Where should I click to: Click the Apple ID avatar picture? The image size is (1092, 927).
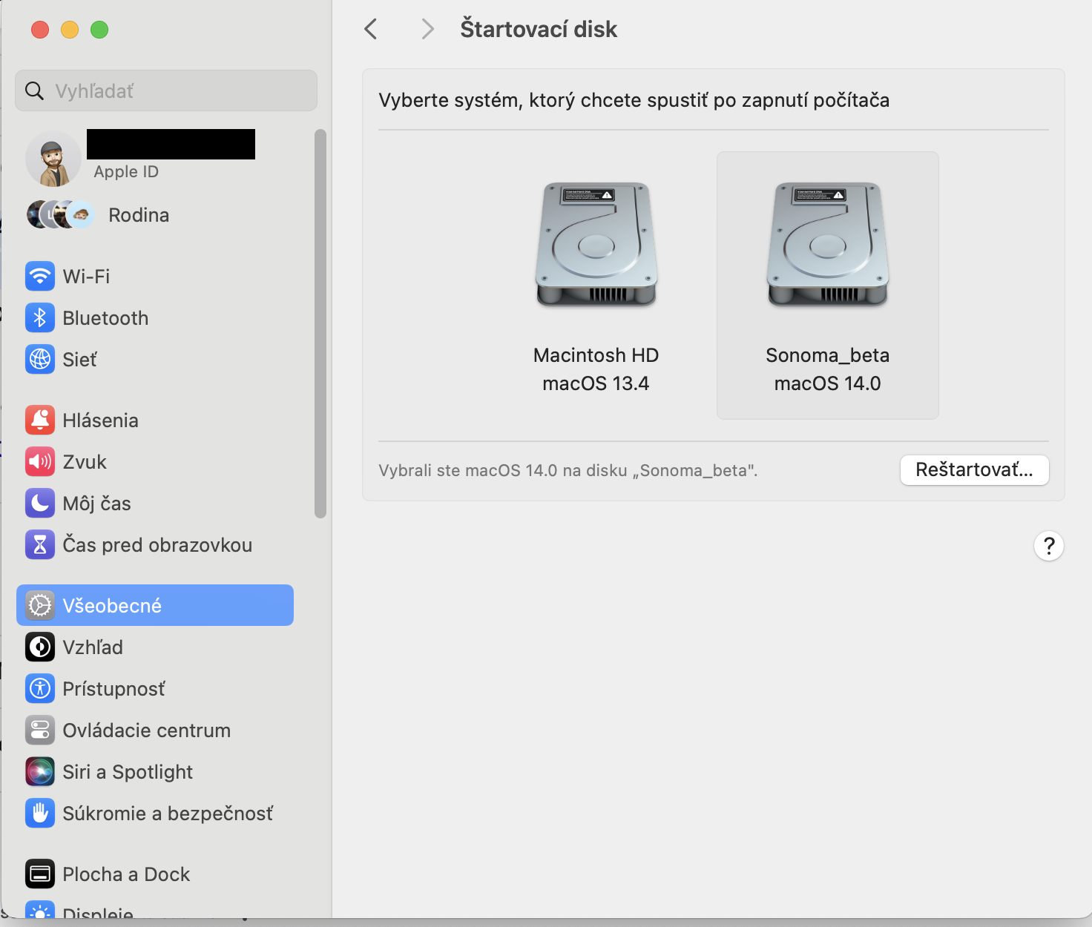[x=53, y=159]
